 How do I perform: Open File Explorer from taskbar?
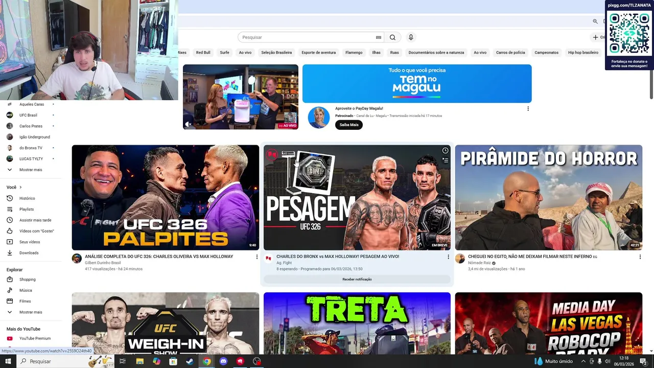point(139,361)
